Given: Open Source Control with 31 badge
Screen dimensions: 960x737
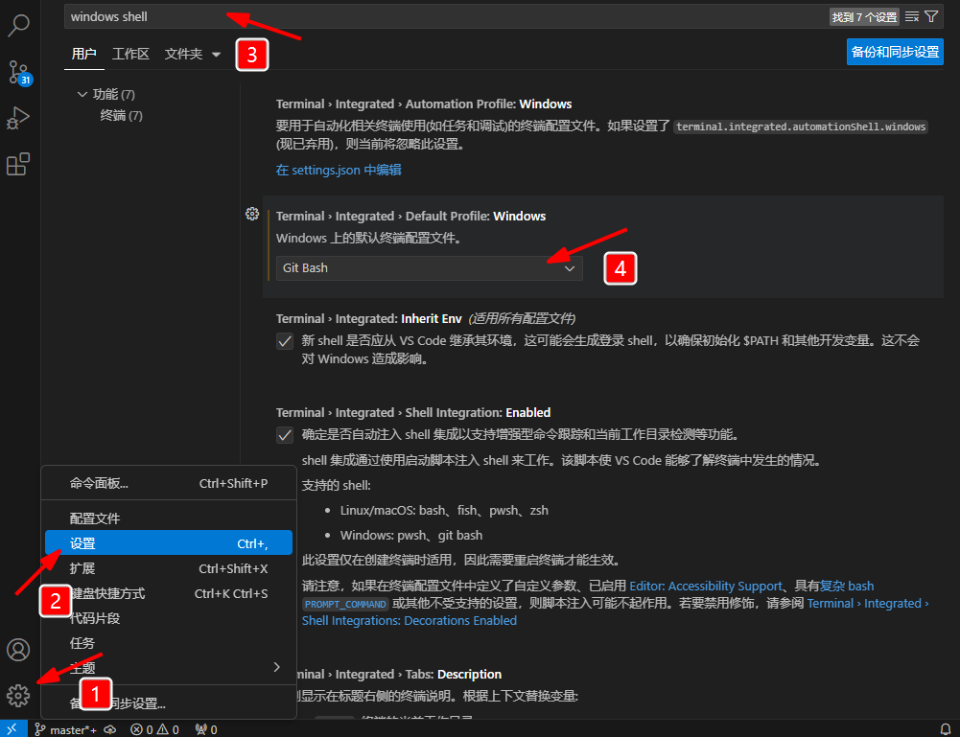Looking at the screenshot, I should click(18, 73).
